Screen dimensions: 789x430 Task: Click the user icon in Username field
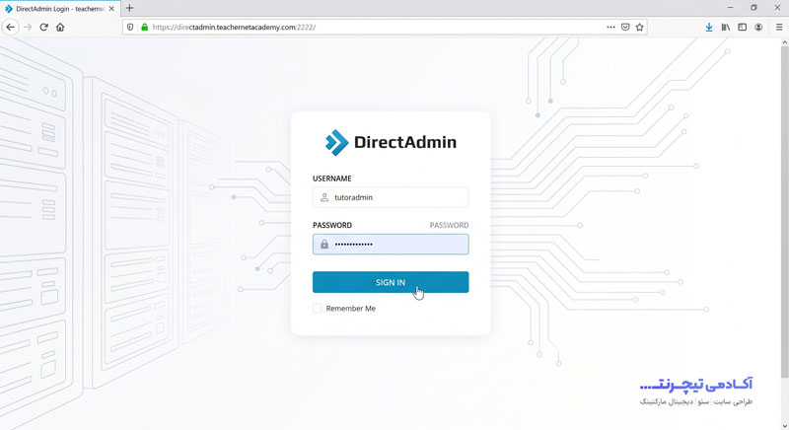(x=324, y=197)
